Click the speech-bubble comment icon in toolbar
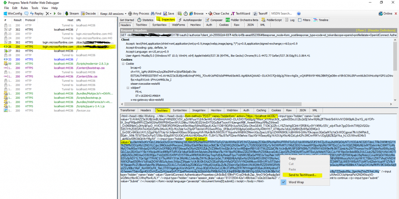Image resolution: width=399 pixels, height=199 pixels. 26,14
